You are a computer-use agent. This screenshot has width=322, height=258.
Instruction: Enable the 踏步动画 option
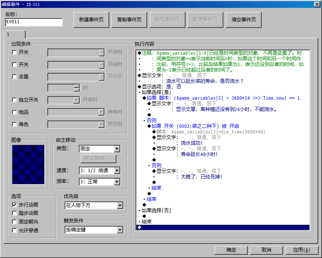click(14, 213)
